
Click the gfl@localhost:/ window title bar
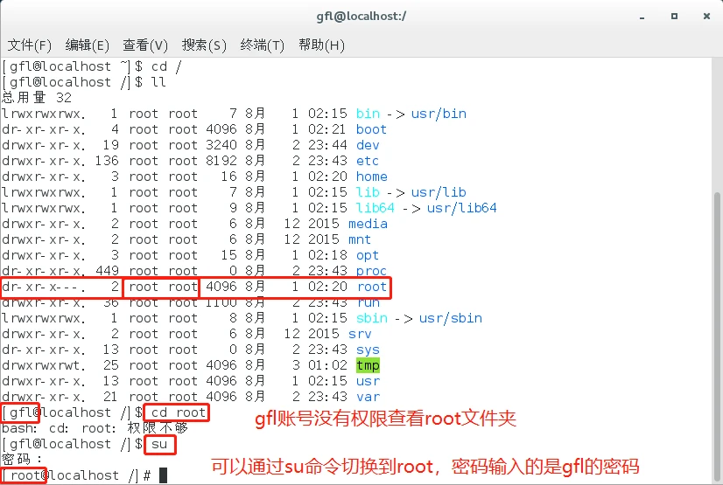click(x=361, y=16)
